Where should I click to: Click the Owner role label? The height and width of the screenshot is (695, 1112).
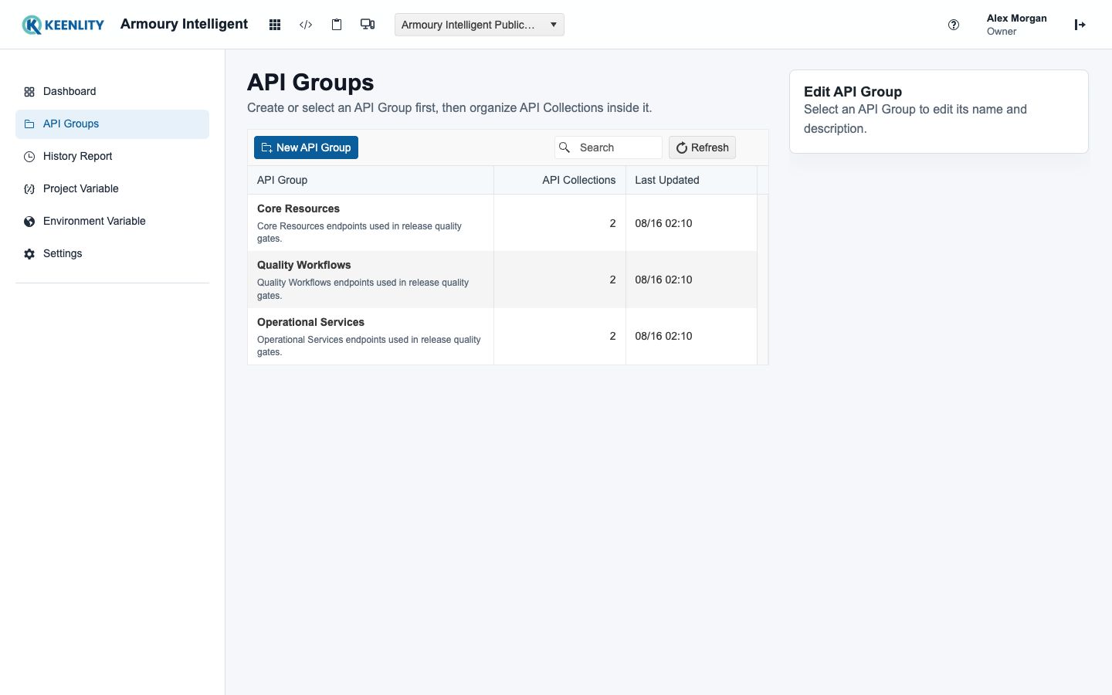tap(1002, 32)
